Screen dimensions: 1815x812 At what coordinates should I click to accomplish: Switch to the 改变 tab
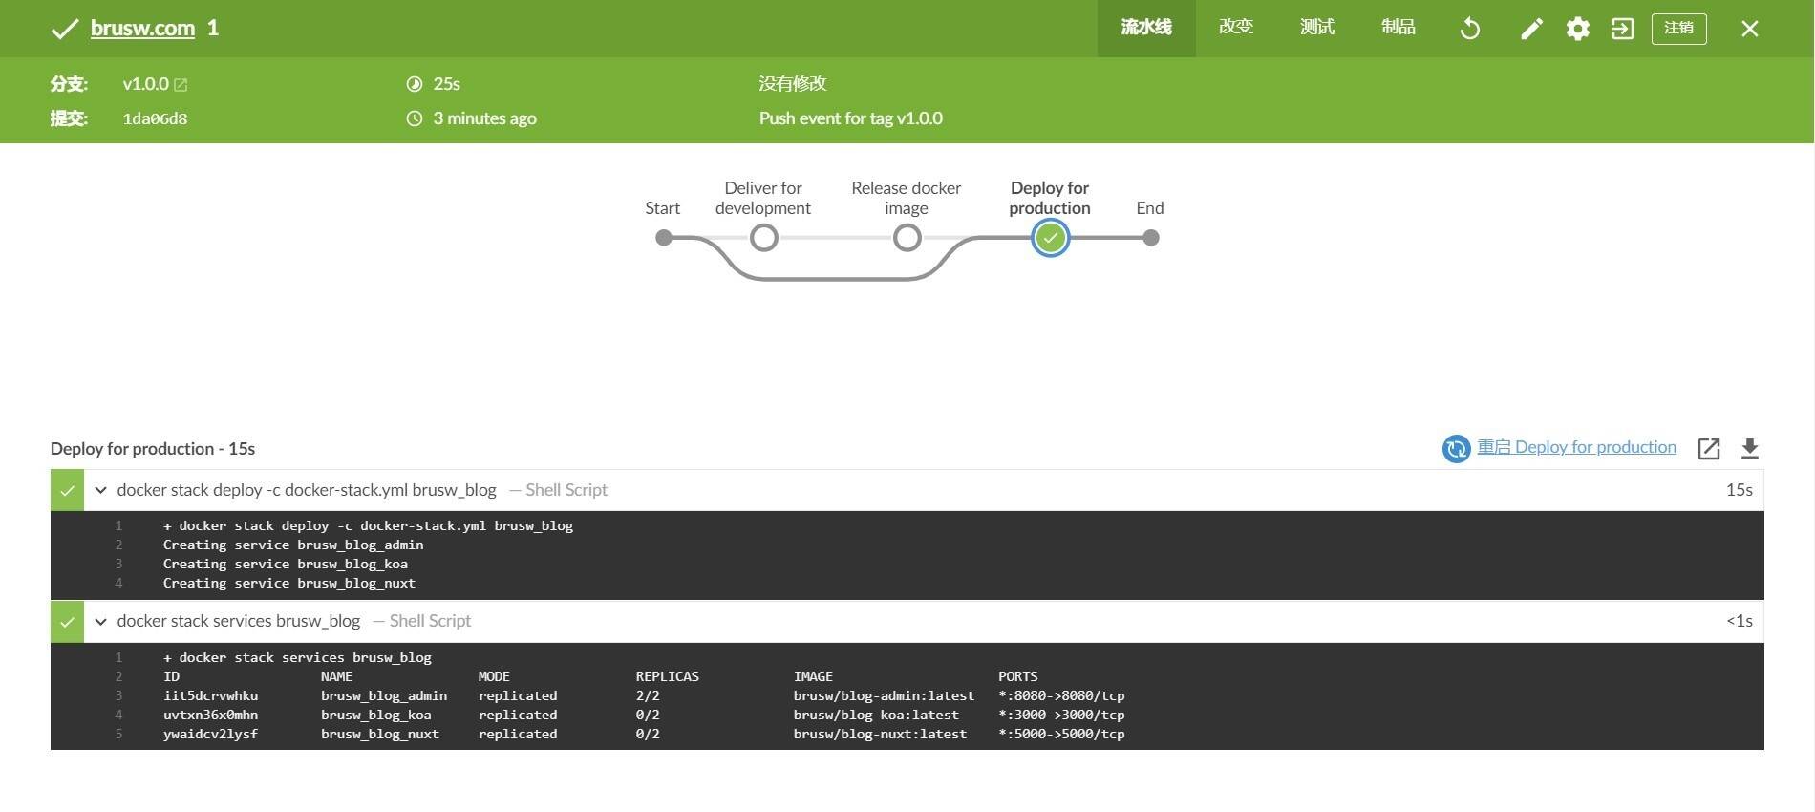(x=1235, y=28)
